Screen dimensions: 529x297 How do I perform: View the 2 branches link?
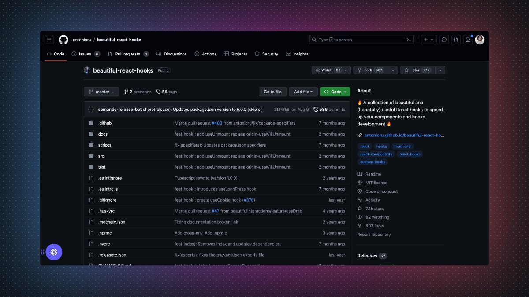(138, 92)
